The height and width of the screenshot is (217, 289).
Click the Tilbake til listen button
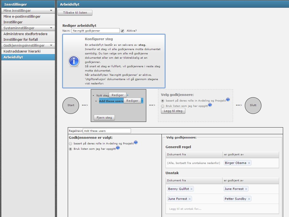coord(75,13)
